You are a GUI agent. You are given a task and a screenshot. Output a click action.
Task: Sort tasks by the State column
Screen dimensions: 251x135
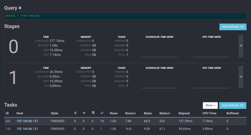pyautogui.click(x=54, y=113)
